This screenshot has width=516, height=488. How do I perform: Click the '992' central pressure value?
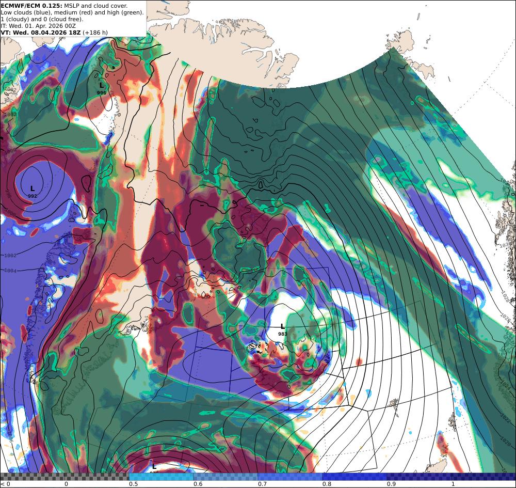point(32,196)
